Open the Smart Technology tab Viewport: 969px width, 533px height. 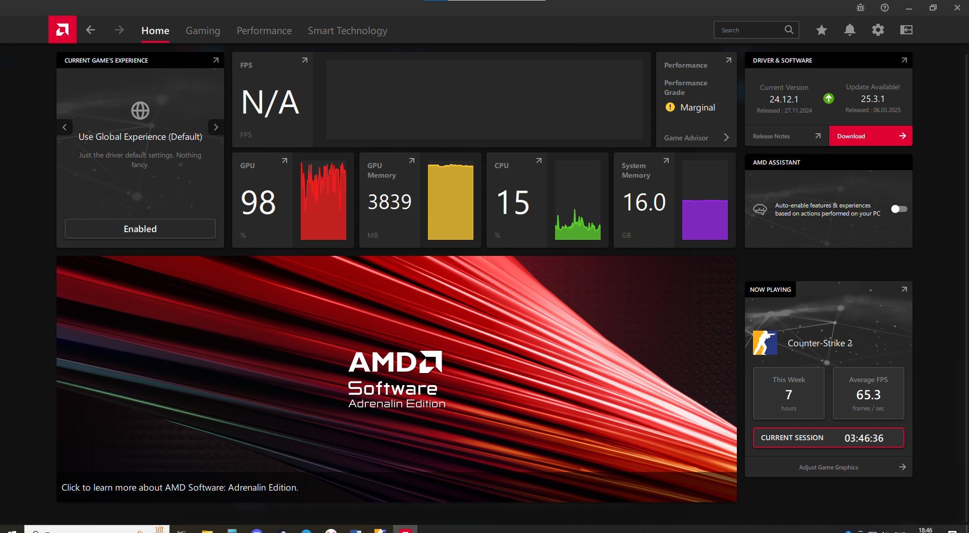348,31
